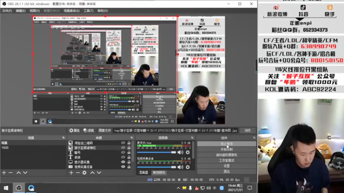
Task: Lock the 显示器采集 source
Action: [x=129, y=162]
